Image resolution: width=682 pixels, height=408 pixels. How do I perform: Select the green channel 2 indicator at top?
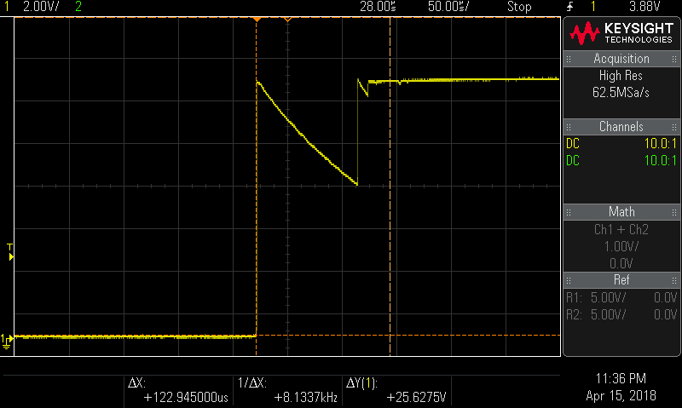(x=79, y=7)
